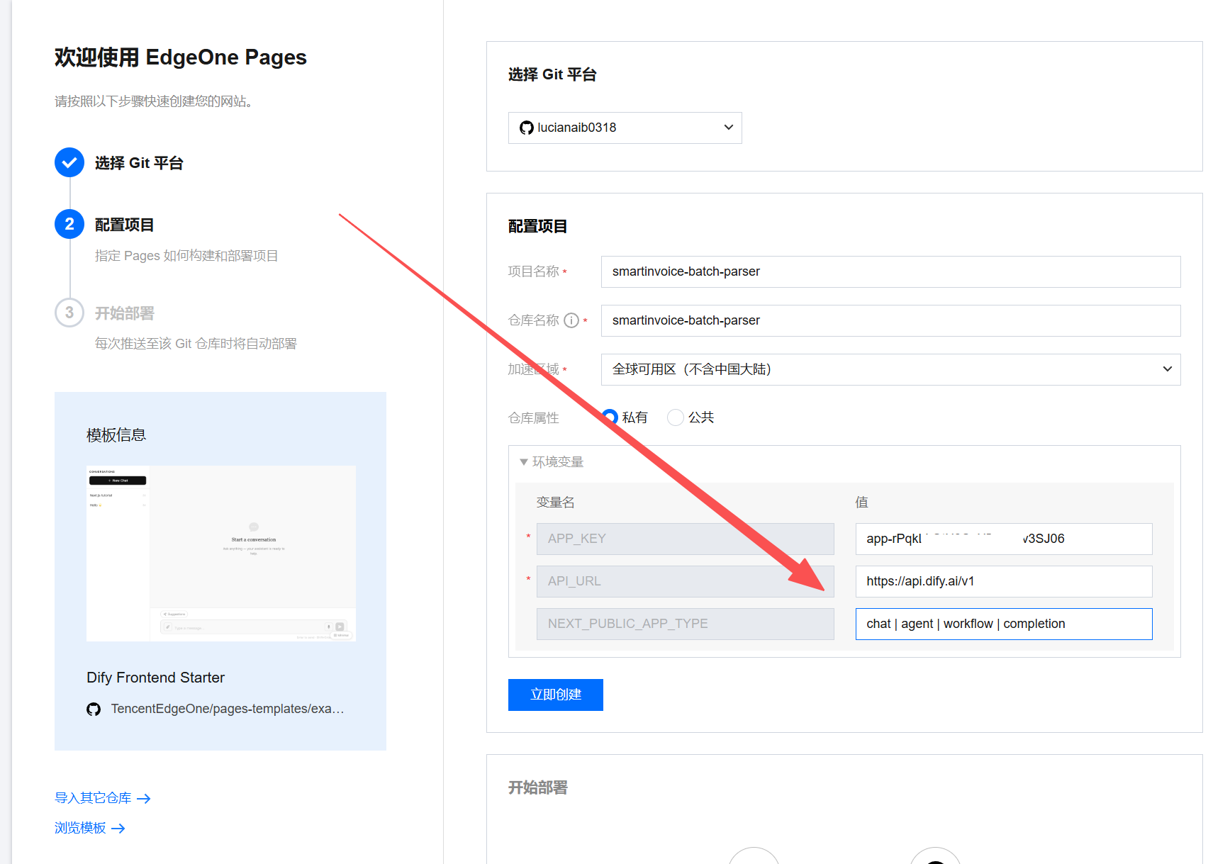Click the 配置项目 step label in sidebar
Viewport: 1230px width, 864px height.
coord(125,225)
